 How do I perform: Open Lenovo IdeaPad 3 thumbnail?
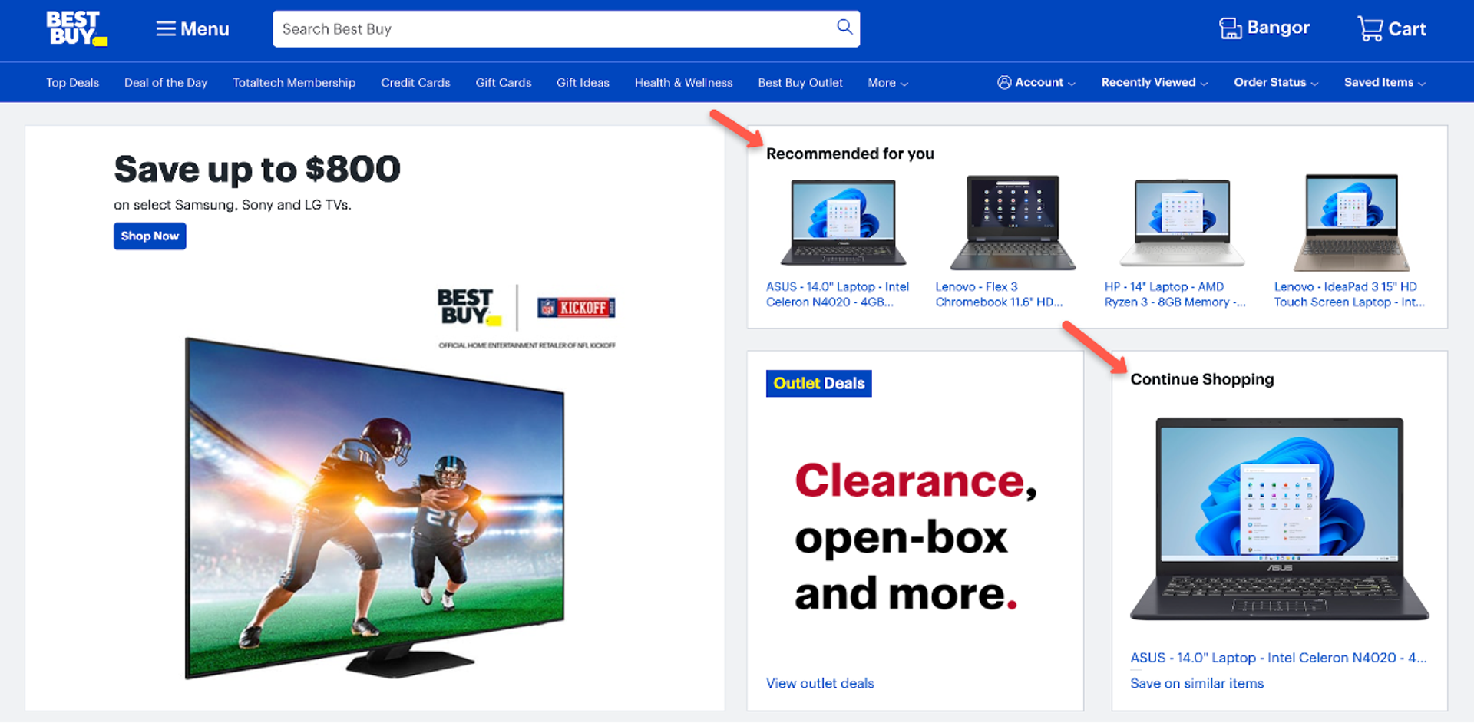(x=1351, y=223)
